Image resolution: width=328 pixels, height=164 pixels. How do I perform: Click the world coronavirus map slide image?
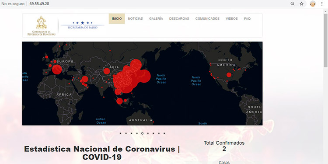[x=142, y=84]
